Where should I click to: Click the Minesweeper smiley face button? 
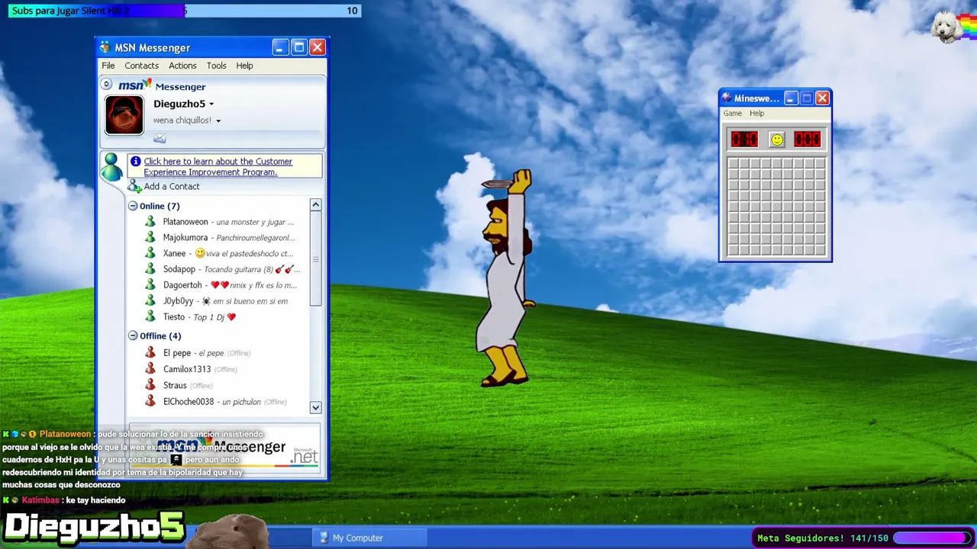click(x=776, y=140)
